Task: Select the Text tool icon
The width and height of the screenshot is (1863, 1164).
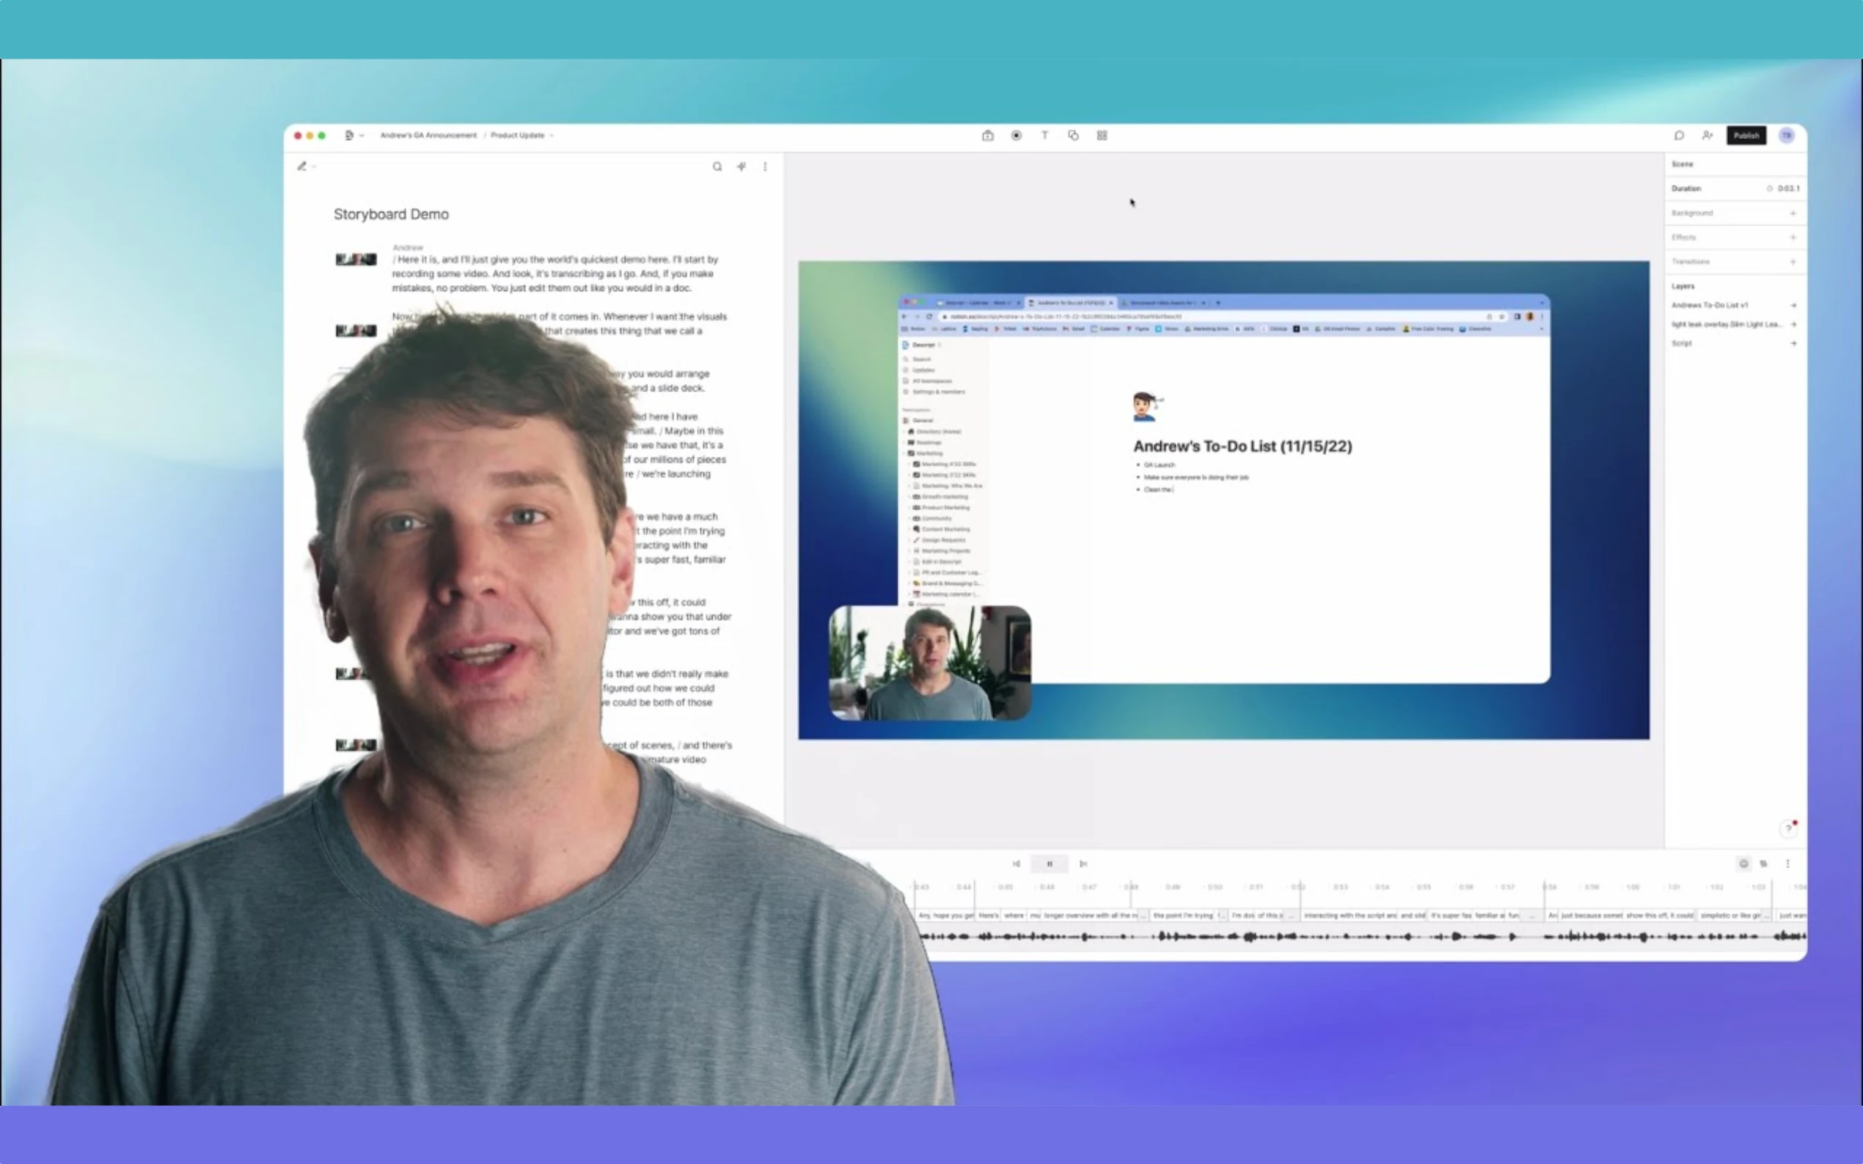Action: click(1044, 136)
